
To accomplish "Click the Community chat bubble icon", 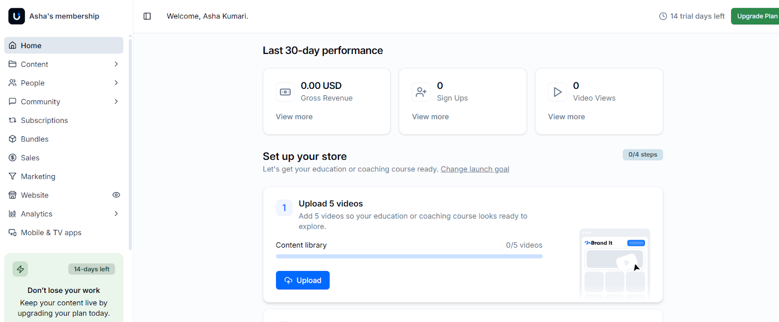I will pos(13,102).
